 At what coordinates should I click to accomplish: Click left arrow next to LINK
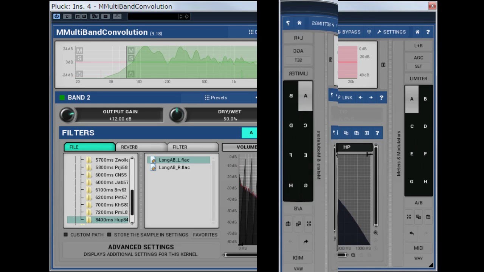coord(360,97)
